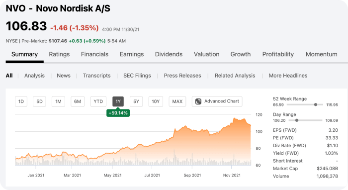Switch chart to 1M range
348x190 pixels.
(x=58, y=101)
